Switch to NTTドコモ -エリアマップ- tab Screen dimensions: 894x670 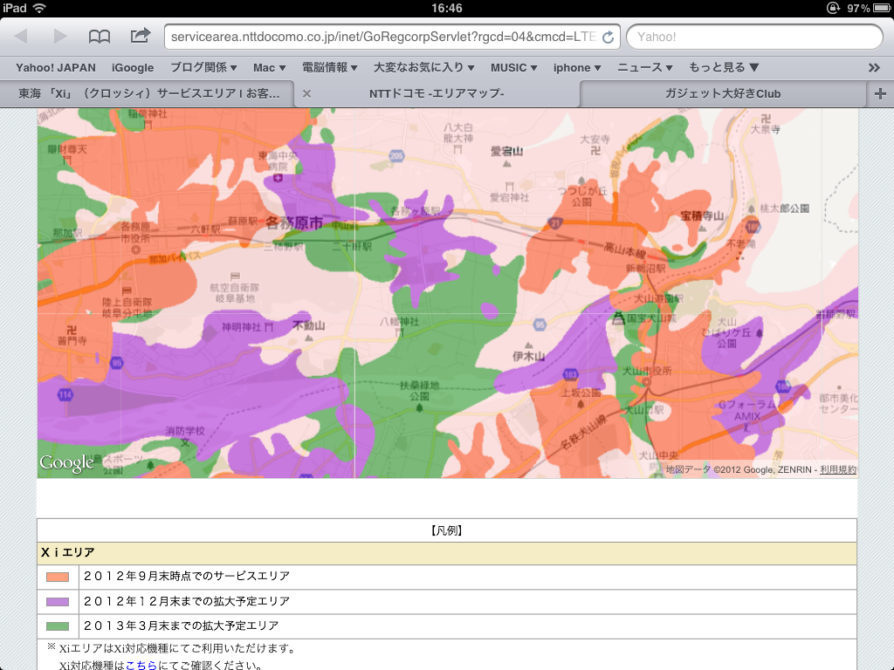click(437, 93)
